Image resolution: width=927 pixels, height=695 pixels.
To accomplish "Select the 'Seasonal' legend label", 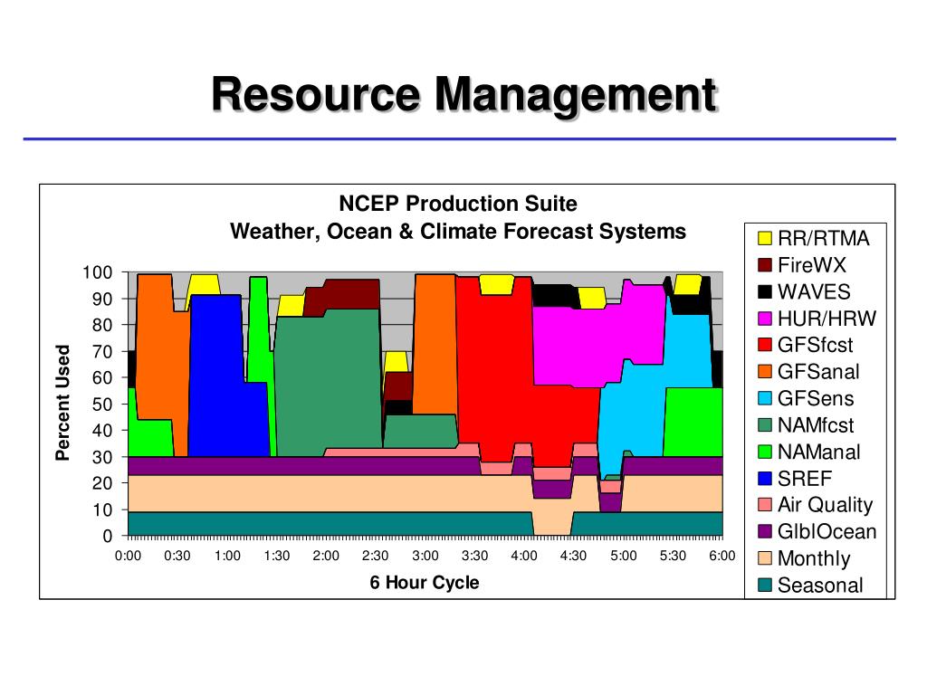I will (x=820, y=586).
